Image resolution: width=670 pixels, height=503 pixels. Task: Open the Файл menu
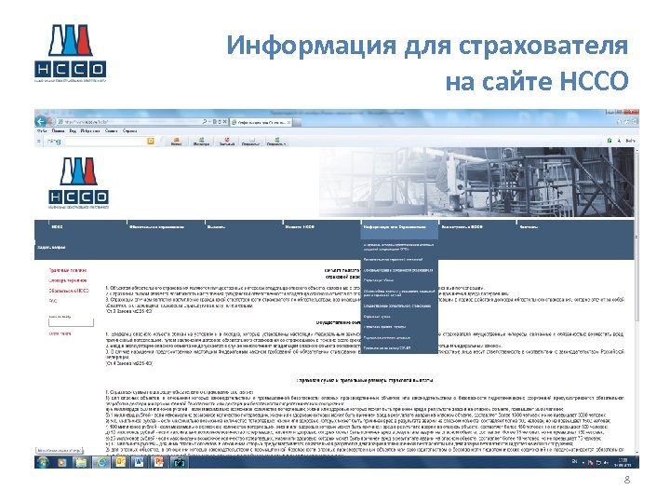(x=42, y=131)
